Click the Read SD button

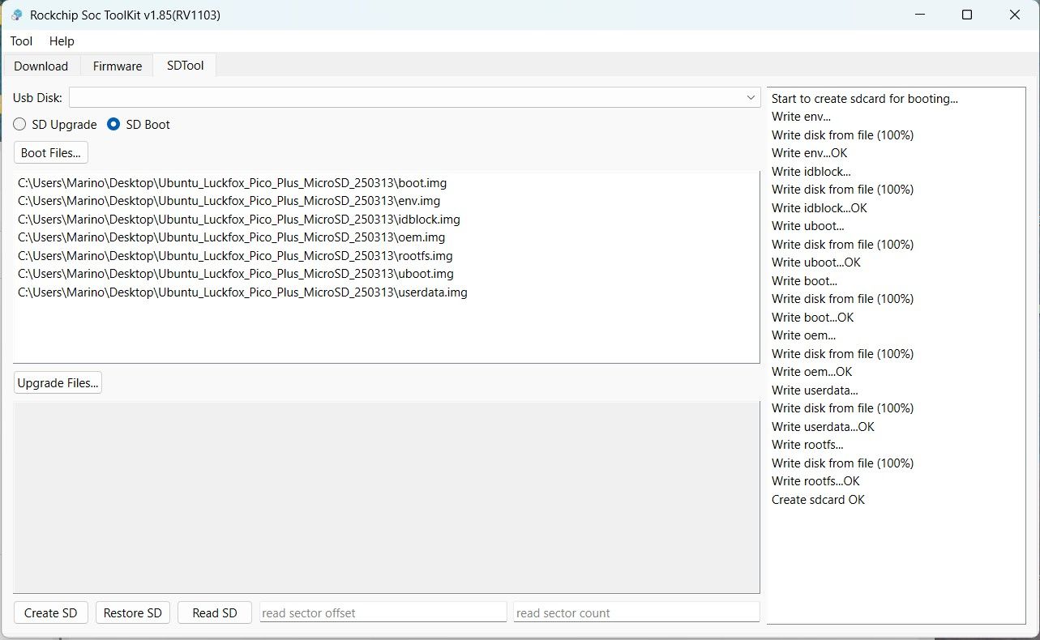pyautogui.click(x=215, y=612)
